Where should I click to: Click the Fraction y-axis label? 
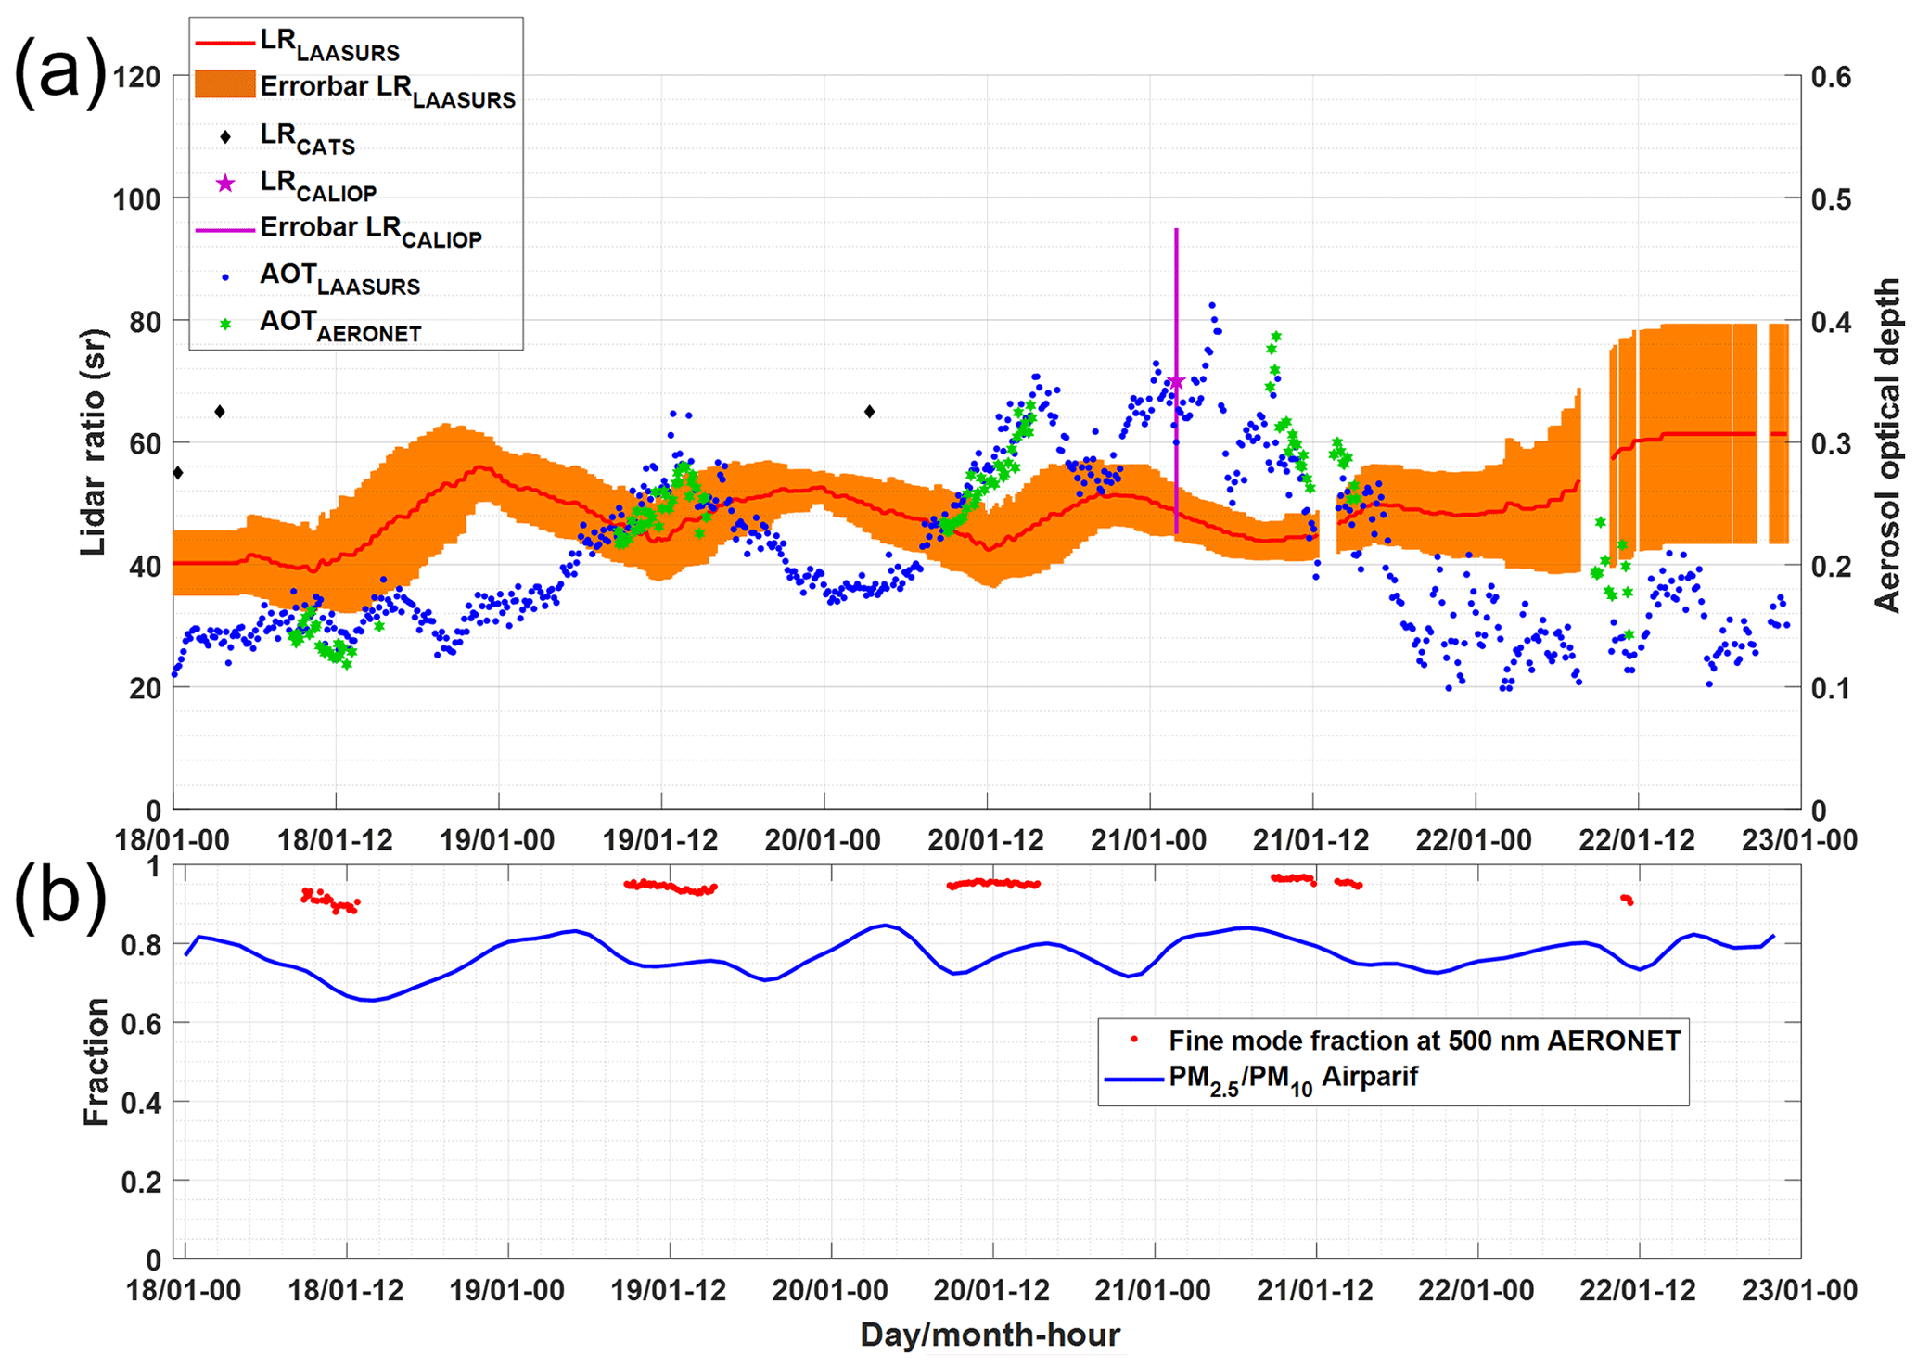(x=96, y=1062)
